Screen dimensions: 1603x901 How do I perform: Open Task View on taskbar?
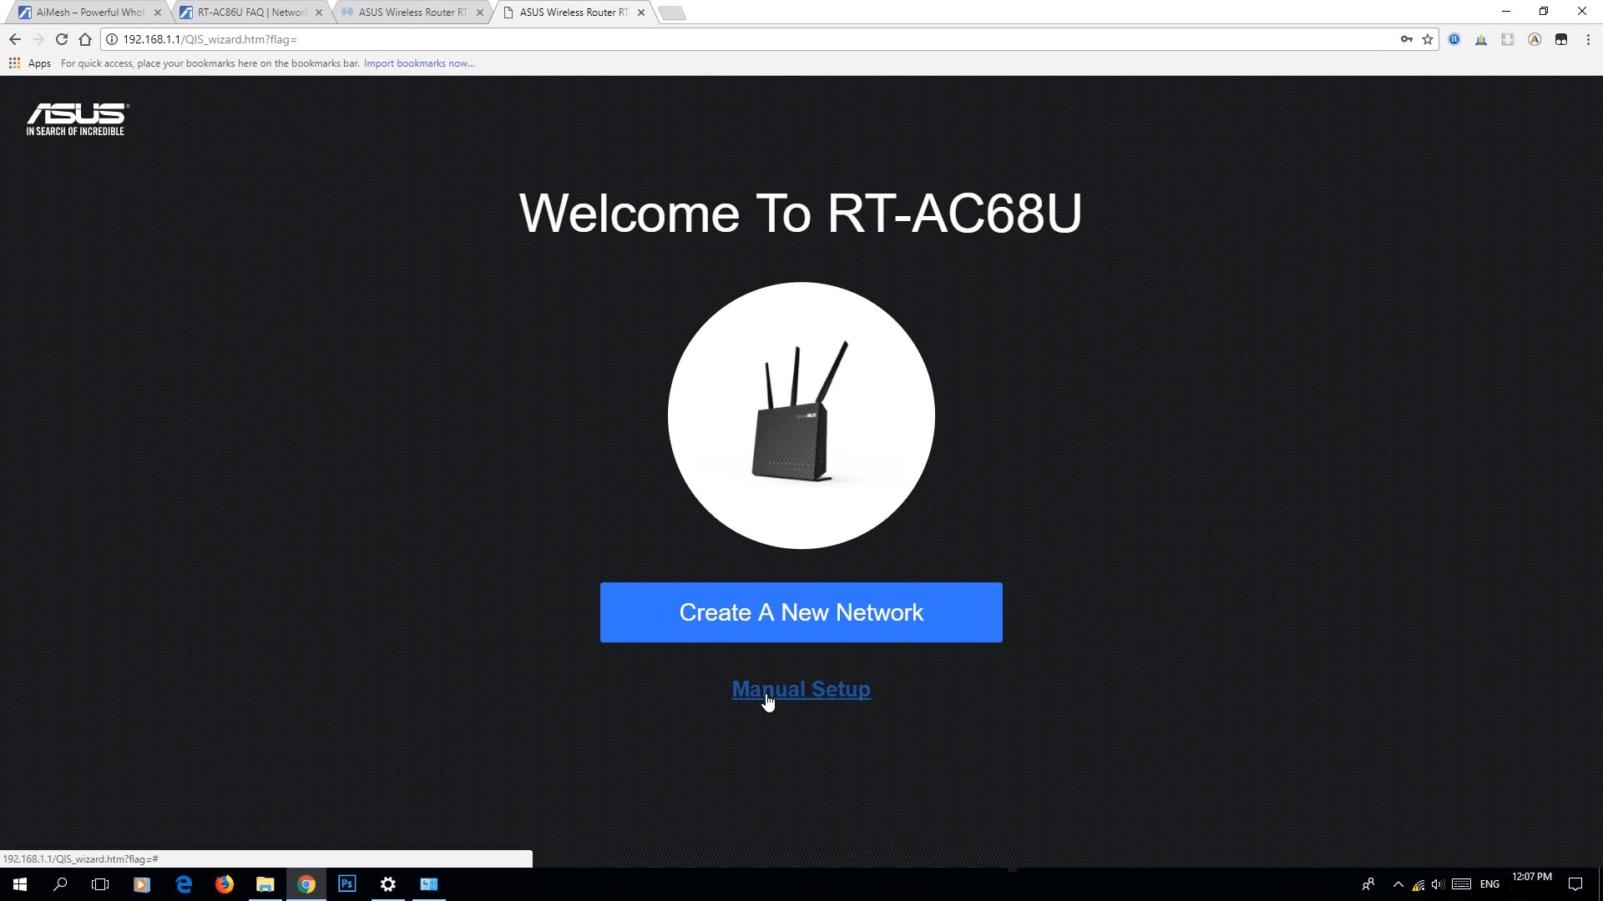[100, 884]
